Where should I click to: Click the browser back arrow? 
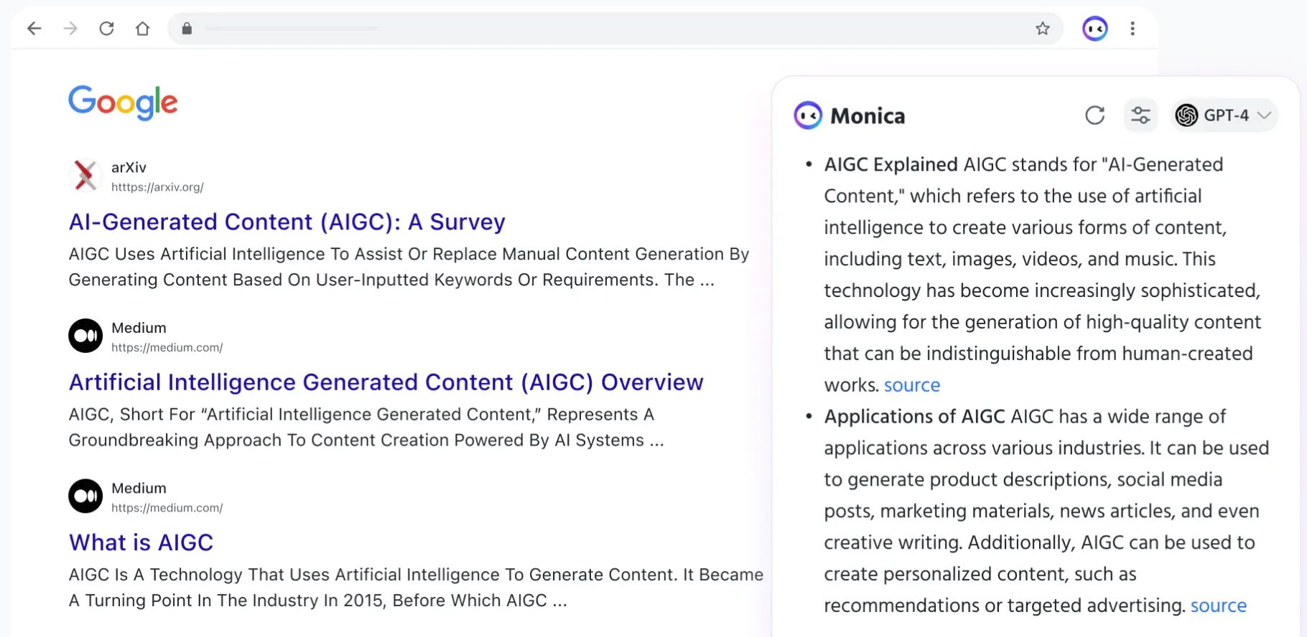tap(34, 29)
